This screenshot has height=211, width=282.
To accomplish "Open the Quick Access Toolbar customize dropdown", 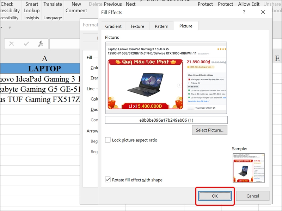I will click(10, 27).
